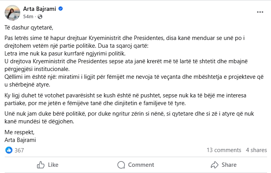Open Arta Bajrami's profile picture

pos(12,12)
